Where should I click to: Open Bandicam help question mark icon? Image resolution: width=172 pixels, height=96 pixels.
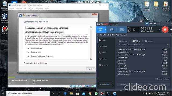pos(159,24)
